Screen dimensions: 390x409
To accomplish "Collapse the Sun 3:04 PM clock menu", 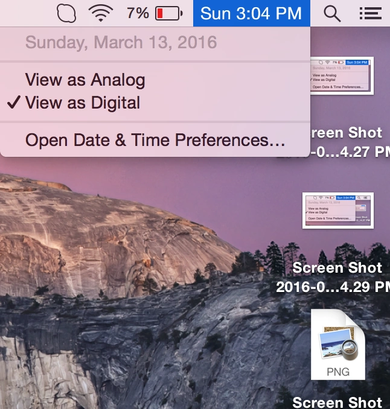I will click(x=251, y=13).
